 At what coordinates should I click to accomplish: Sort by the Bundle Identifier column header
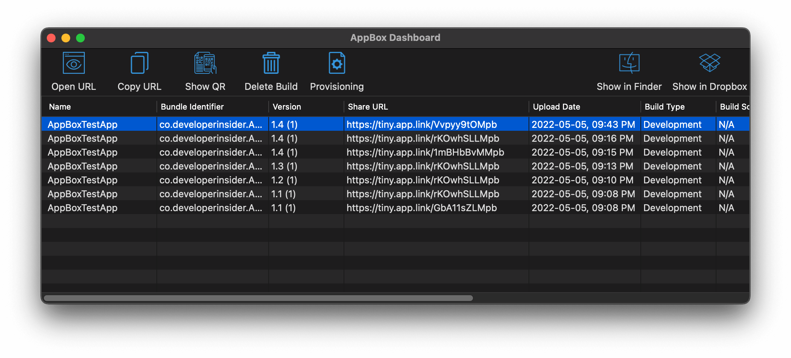coord(192,107)
